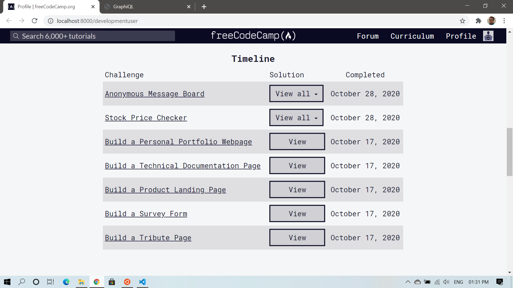The image size is (513, 288).
Task: Open the user avatar icon beside Profile
Action: coord(488,36)
